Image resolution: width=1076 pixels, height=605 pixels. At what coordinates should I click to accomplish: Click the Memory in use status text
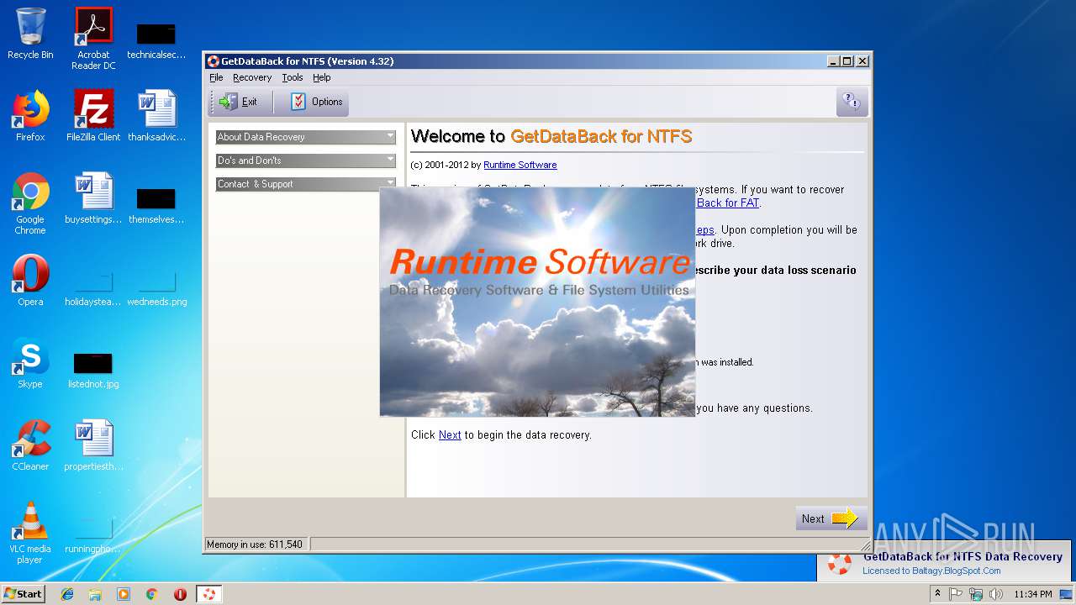(255, 544)
